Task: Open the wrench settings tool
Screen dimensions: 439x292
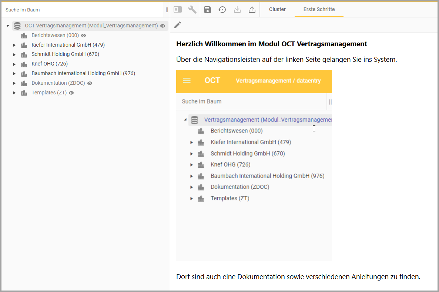Action: pos(192,10)
